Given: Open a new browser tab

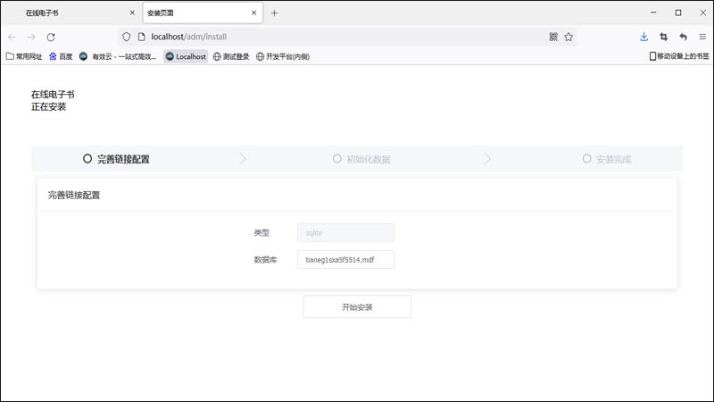Looking at the screenshot, I should 274,13.
